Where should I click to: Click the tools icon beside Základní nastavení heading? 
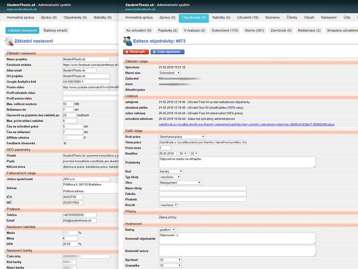click(9, 41)
